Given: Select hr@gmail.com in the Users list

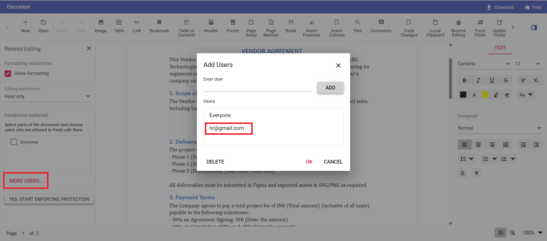Looking at the screenshot, I should click(x=227, y=128).
